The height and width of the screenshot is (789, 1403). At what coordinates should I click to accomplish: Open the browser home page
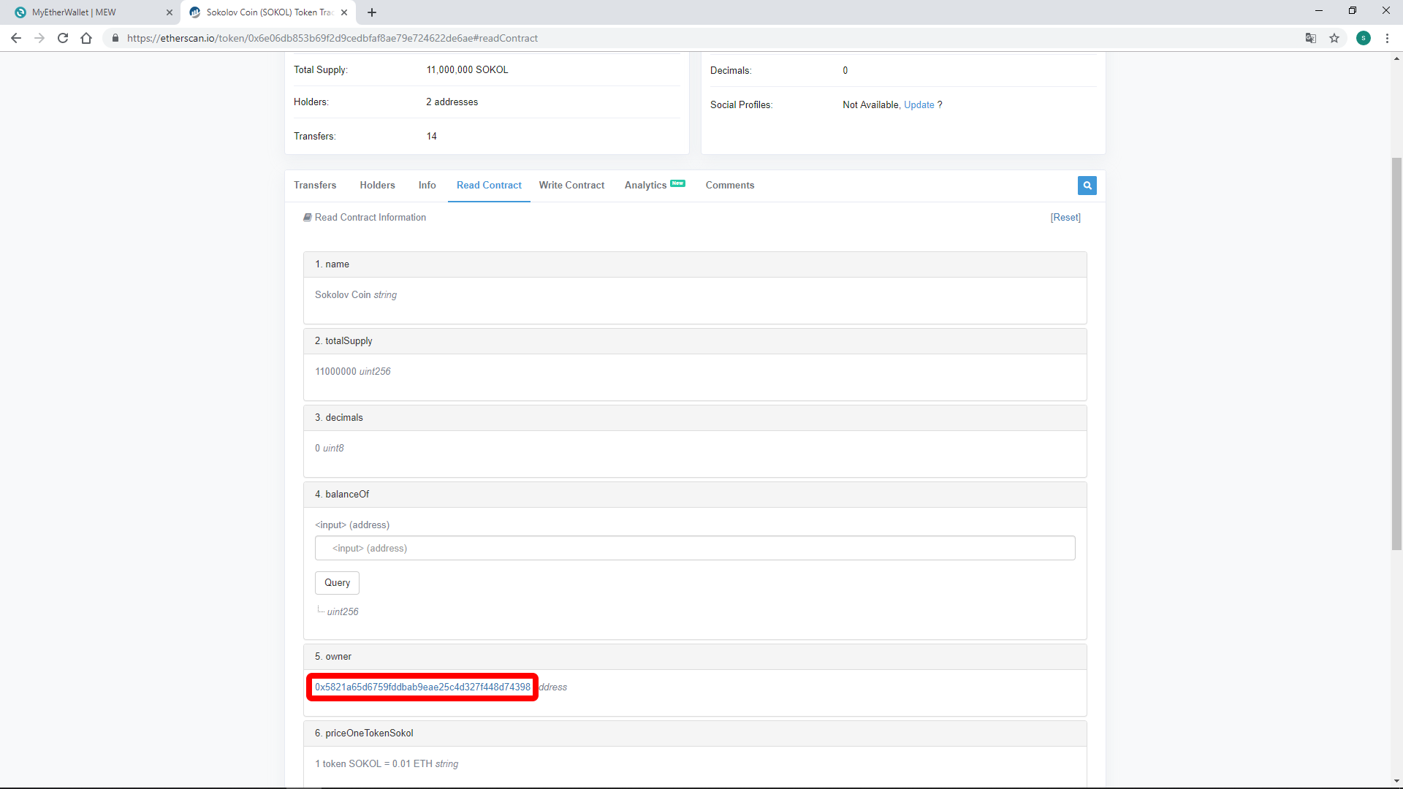coord(86,38)
